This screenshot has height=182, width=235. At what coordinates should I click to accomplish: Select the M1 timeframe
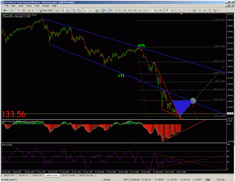(x=120, y=10)
